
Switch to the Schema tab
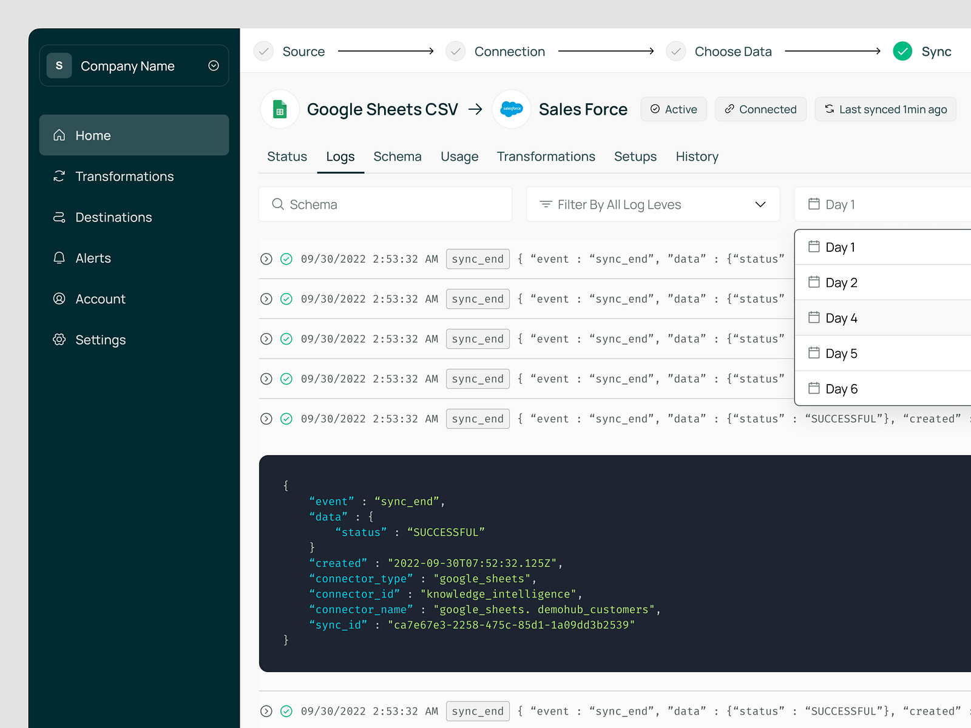click(x=398, y=157)
